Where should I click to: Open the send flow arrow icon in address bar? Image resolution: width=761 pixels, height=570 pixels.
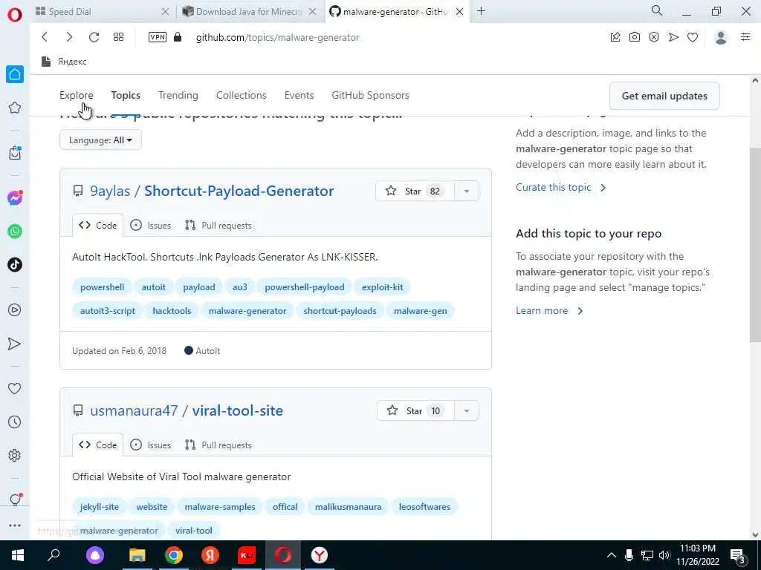[x=673, y=37]
